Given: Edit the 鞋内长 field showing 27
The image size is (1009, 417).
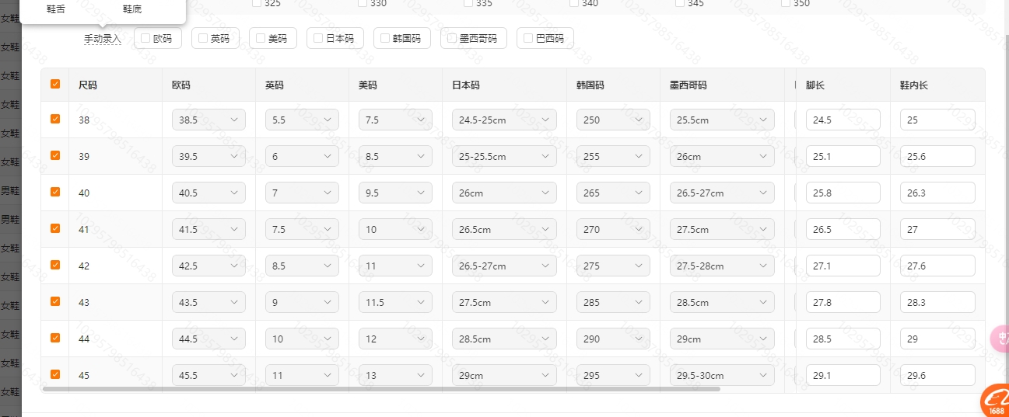Looking at the screenshot, I should pyautogui.click(x=937, y=229).
